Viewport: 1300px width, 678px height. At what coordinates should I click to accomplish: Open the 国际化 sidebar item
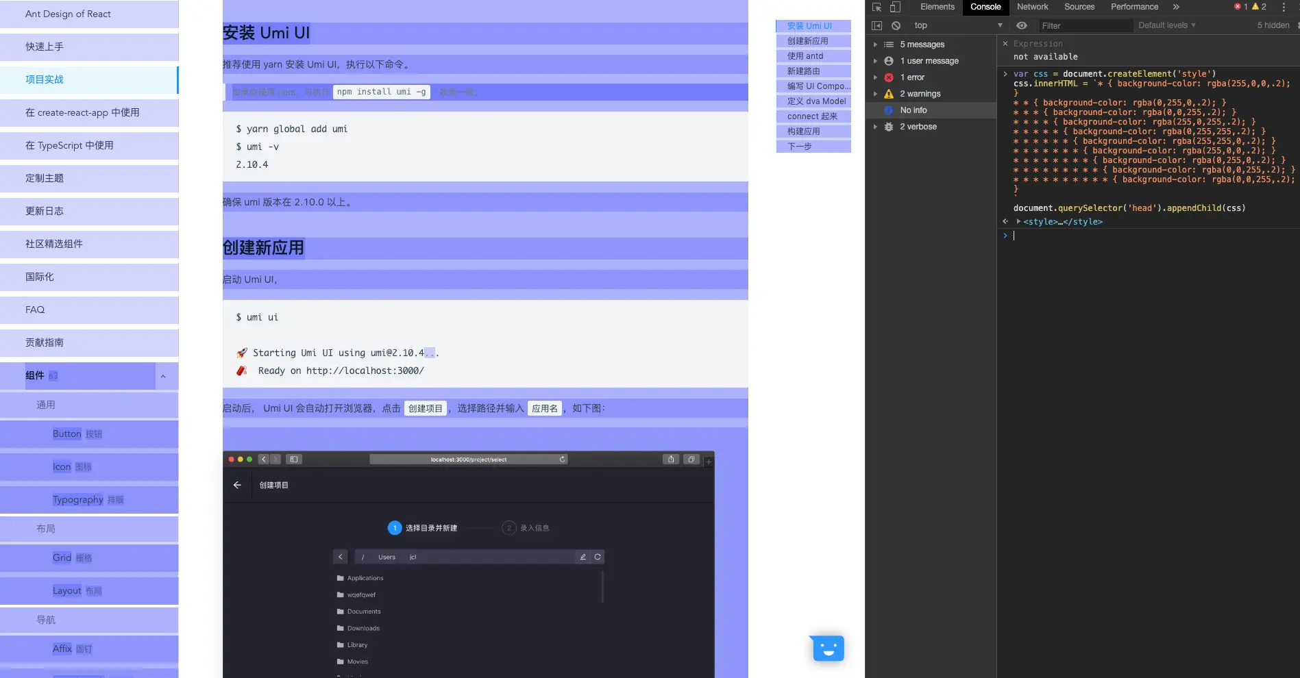89,277
